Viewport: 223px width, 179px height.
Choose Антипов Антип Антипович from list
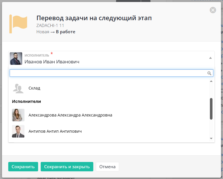(55, 131)
